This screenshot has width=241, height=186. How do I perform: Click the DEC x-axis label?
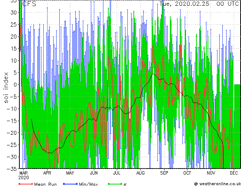pos(234,173)
